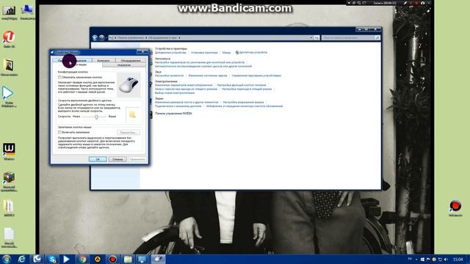
Task: Launch Google Chrome from the taskbar
Action: pyautogui.click(x=82, y=259)
